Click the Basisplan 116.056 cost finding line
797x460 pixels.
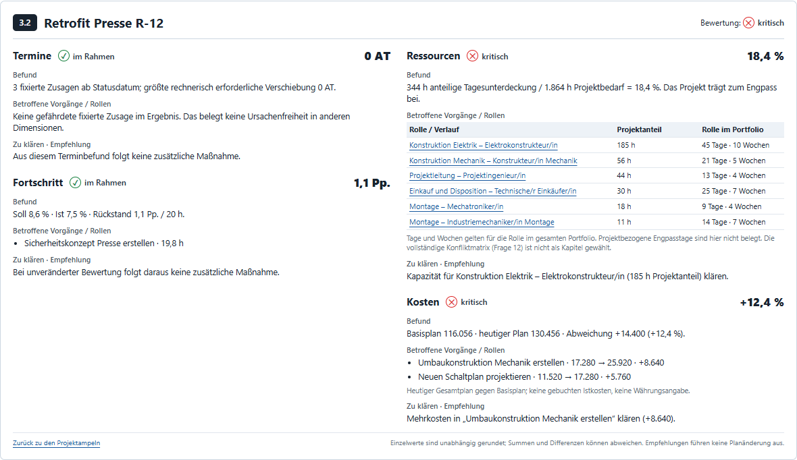tap(545, 334)
